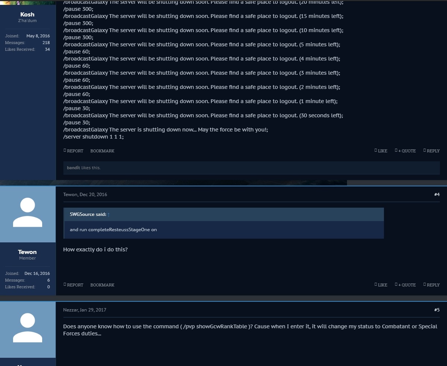Click Nezzar's default avatar image
The height and width of the screenshot is (366, 447).
click(x=28, y=330)
